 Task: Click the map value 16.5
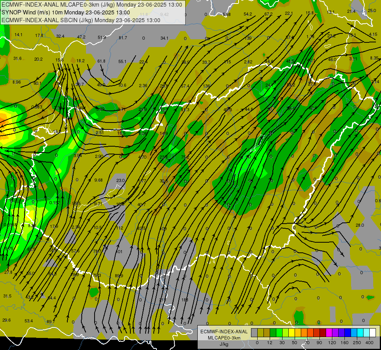121,133
